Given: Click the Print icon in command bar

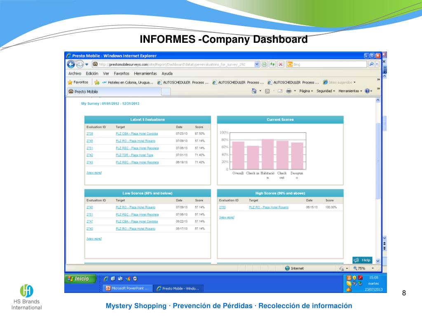Looking at the screenshot, I should click(x=289, y=91).
